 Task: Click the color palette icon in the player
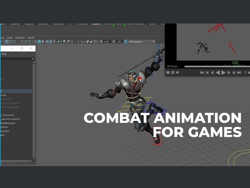[x=177, y=73]
